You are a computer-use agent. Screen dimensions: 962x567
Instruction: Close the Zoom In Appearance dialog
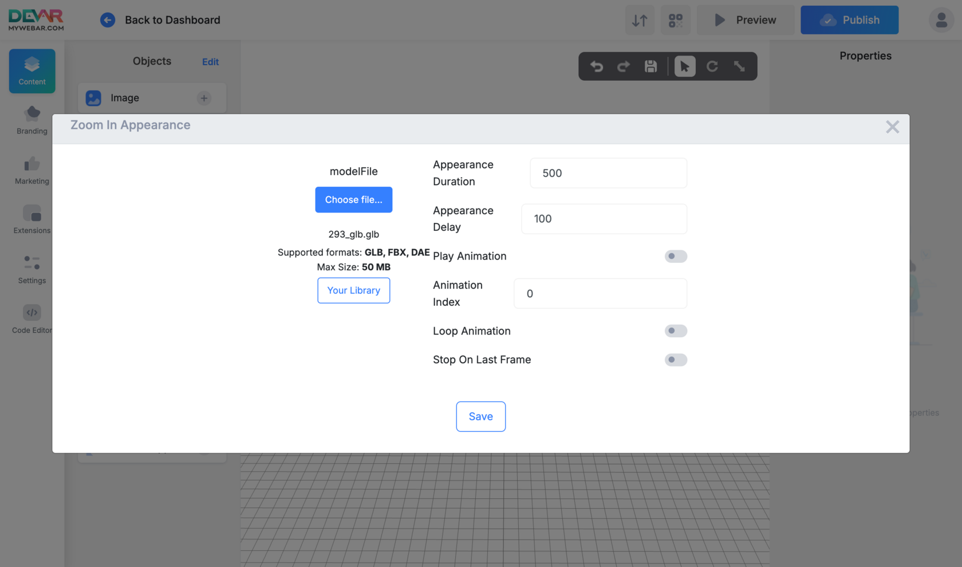pyautogui.click(x=892, y=127)
